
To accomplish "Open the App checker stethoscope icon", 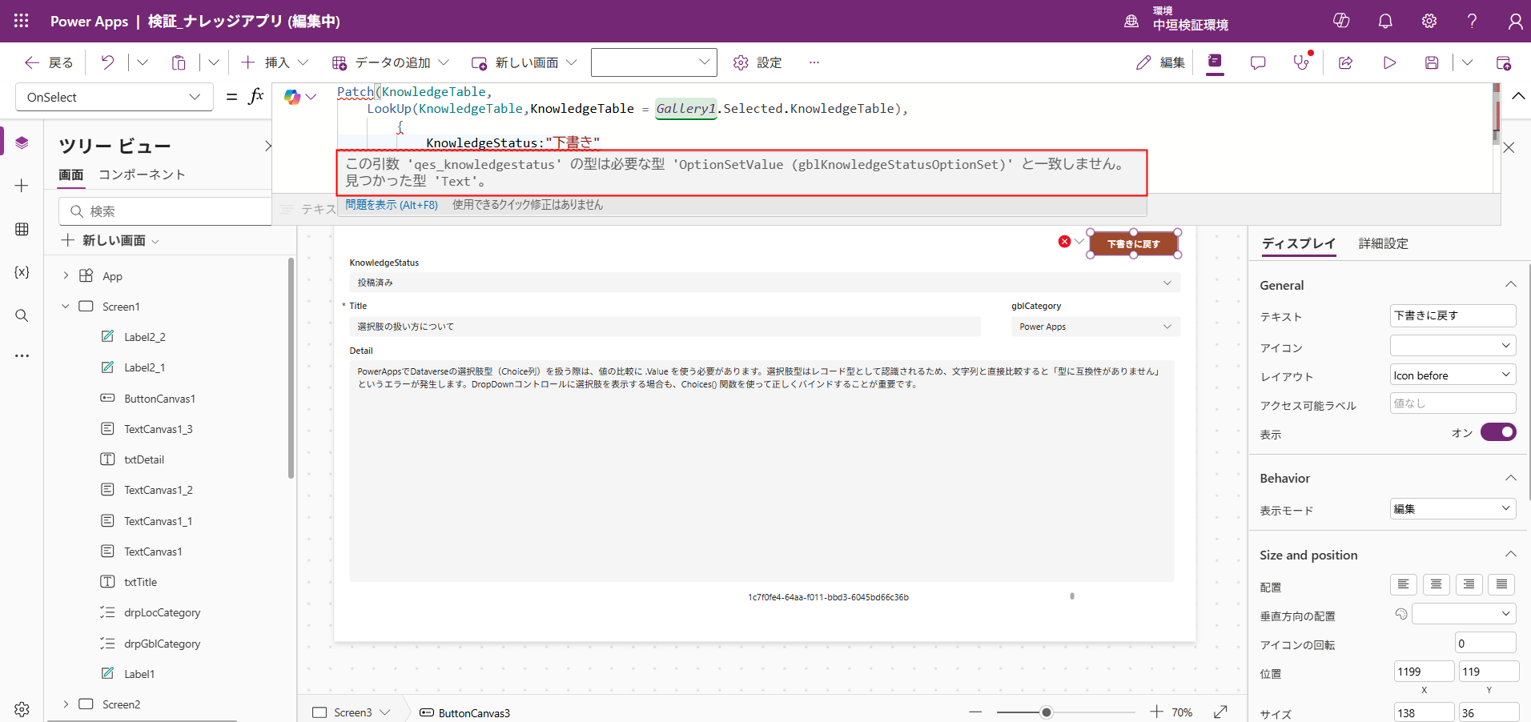I will [1301, 62].
